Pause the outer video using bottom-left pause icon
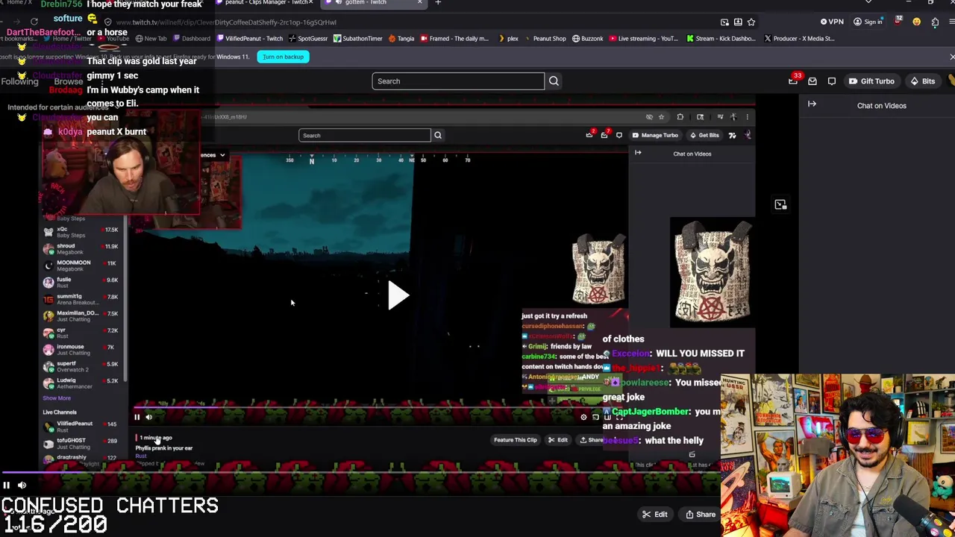The width and height of the screenshot is (955, 537). point(6,486)
